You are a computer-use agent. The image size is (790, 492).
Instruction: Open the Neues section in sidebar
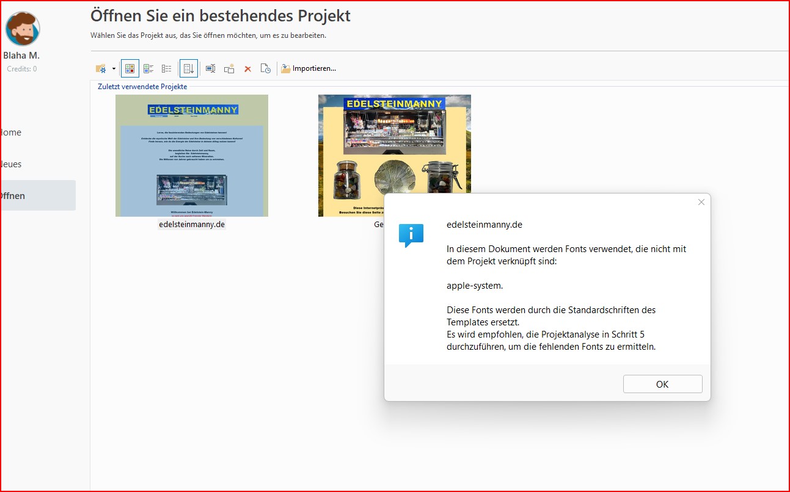[11, 164]
